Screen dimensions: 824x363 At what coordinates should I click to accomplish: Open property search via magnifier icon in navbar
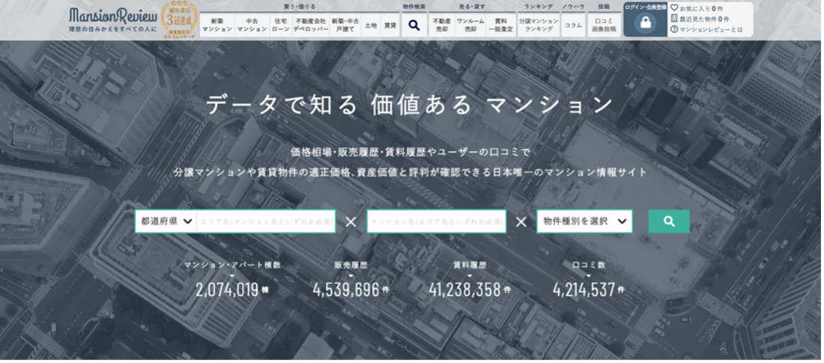tap(413, 25)
